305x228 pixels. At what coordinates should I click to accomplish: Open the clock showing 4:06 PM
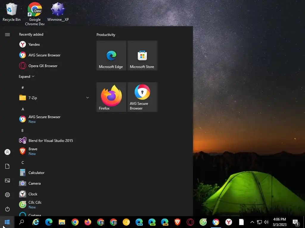(279, 222)
